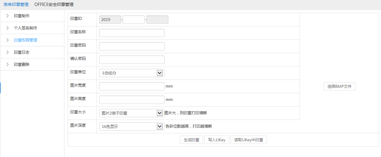Focus the 印章名称 text field
Screen dimensions: 381x157
(132, 33)
